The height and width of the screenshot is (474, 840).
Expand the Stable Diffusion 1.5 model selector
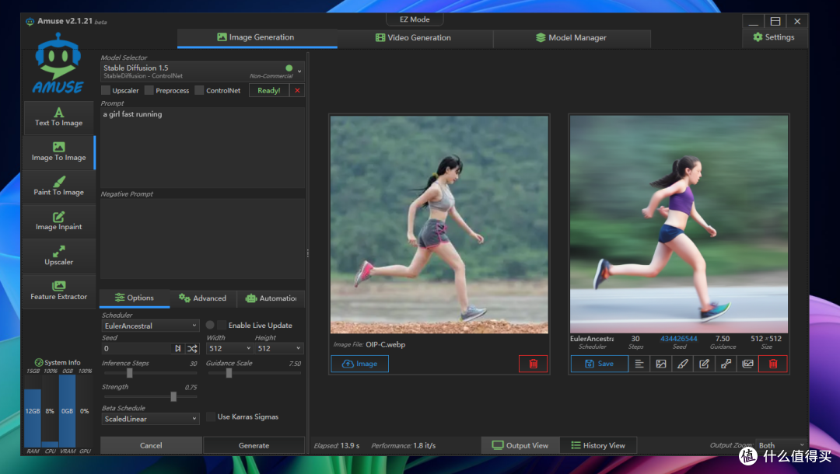coord(202,71)
